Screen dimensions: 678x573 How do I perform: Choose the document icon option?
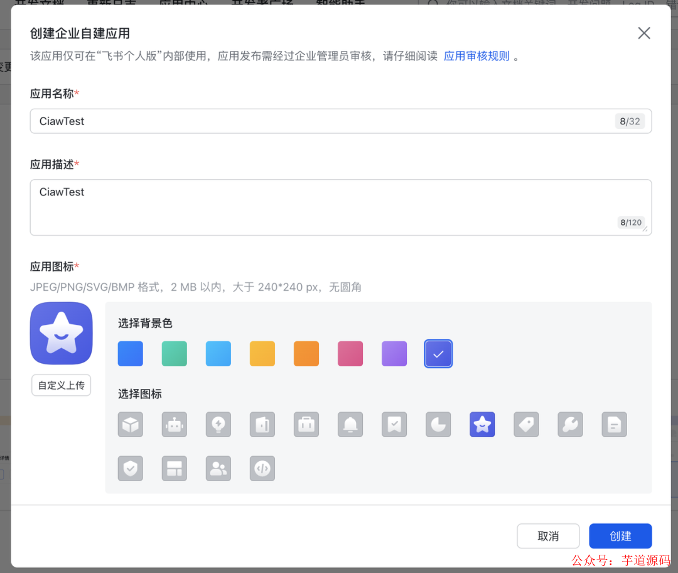(x=614, y=424)
